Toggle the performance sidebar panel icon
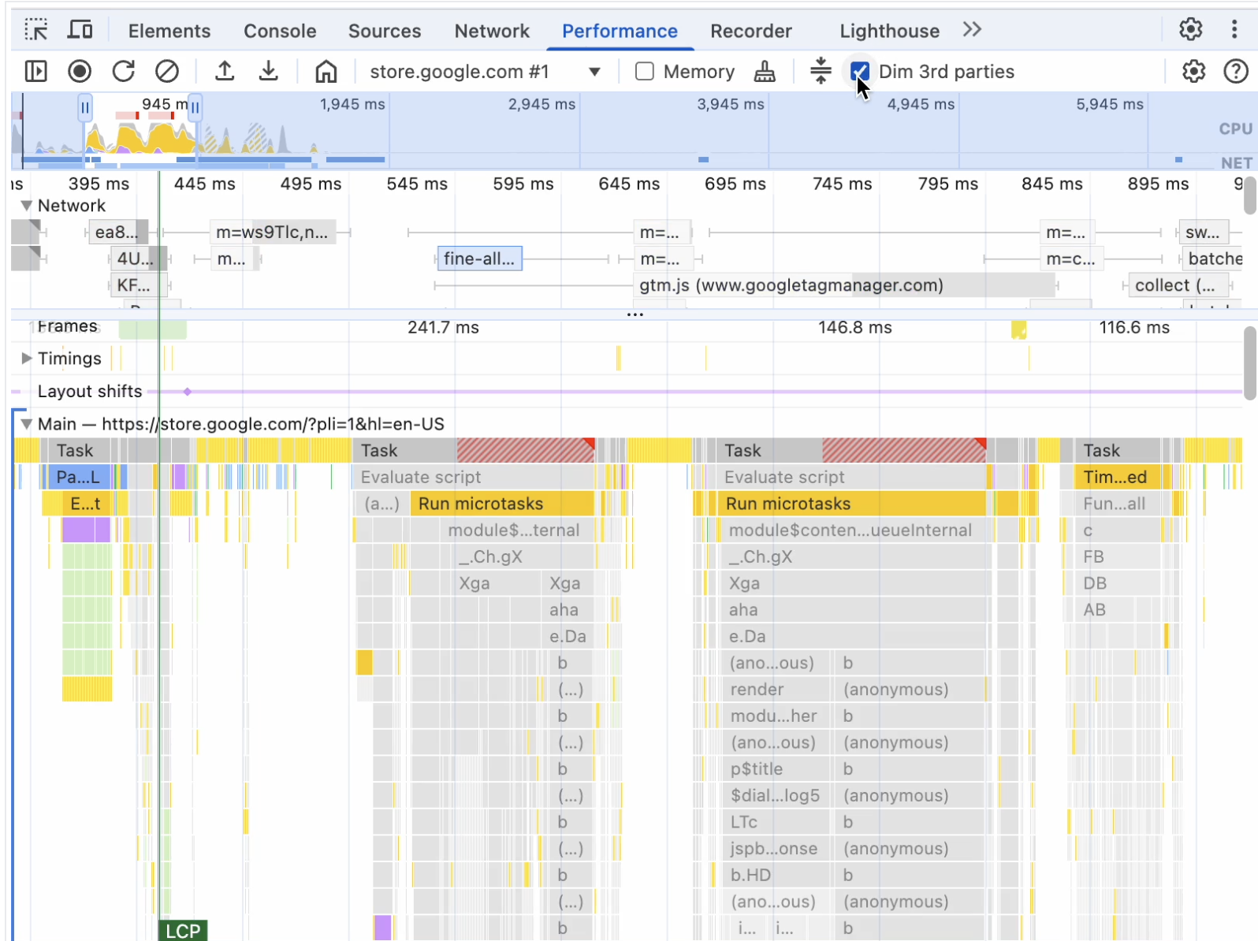Image resolution: width=1258 pixels, height=941 pixels. coord(36,72)
